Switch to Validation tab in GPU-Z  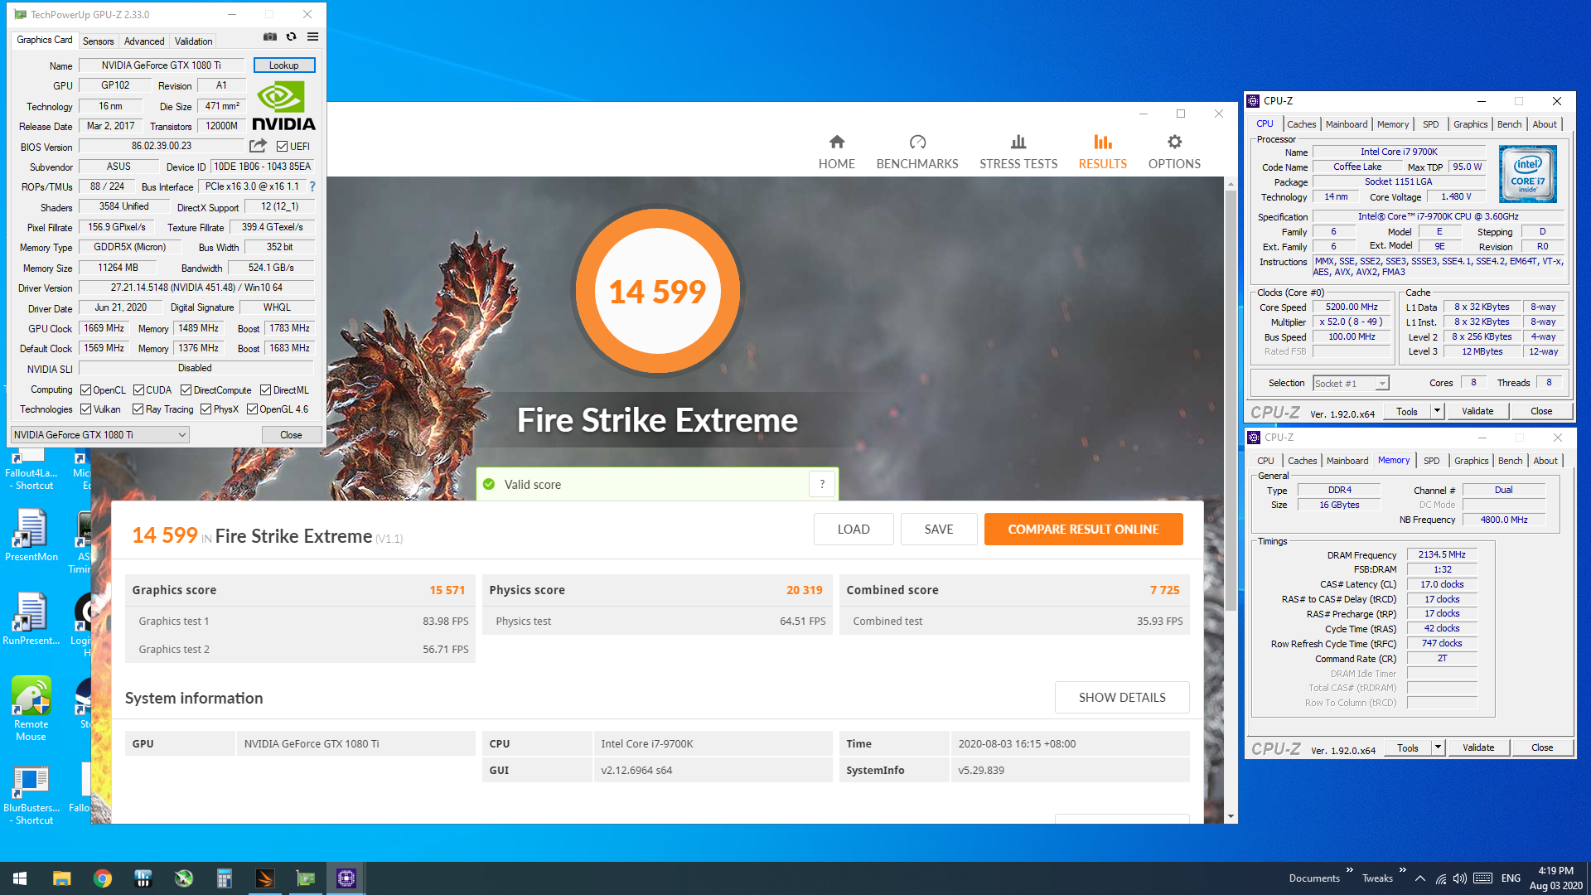coord(193,41)
